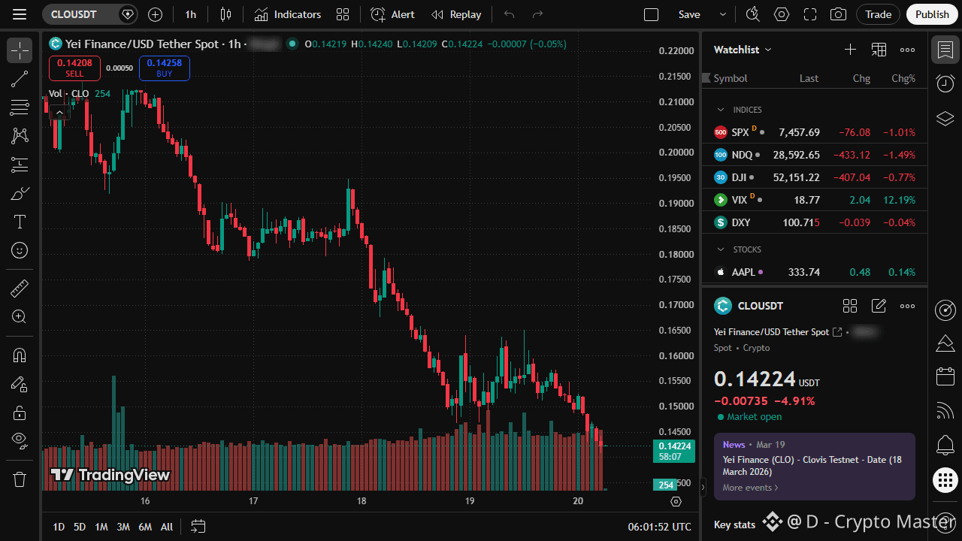Toggle stay in drawing mode
This screenshot has width=962, height=541.
20,384
